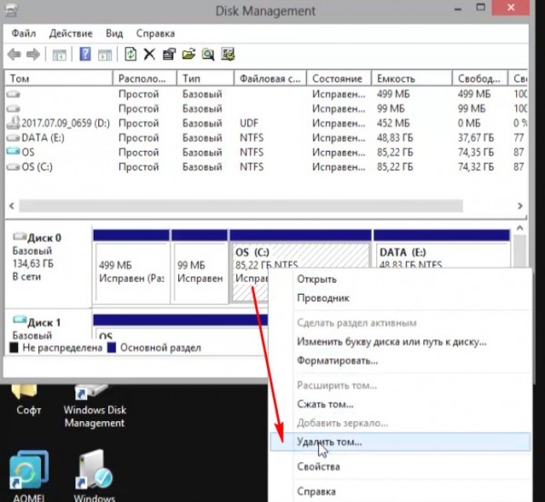The width and height of the screenshot is (545, 502).
Task: Select the DATA (E:) volume row
Action: tap(266, 137)
